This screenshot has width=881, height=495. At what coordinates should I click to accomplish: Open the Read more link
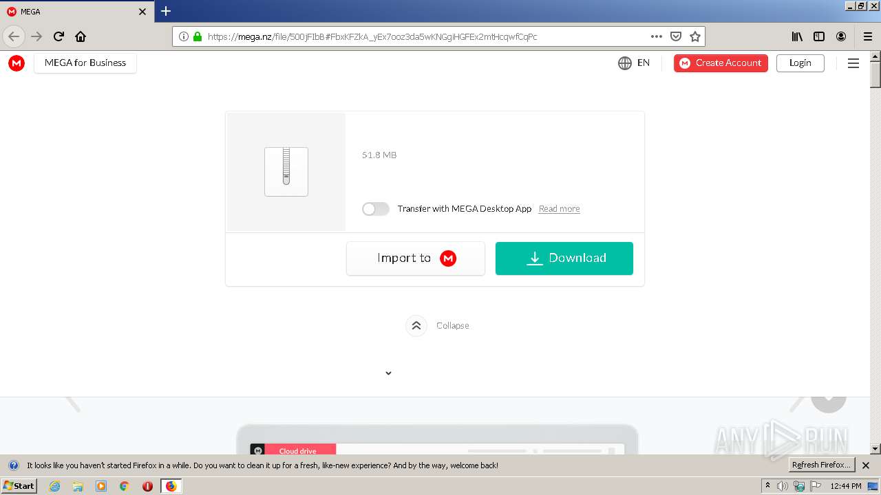[x=559, y=209]
